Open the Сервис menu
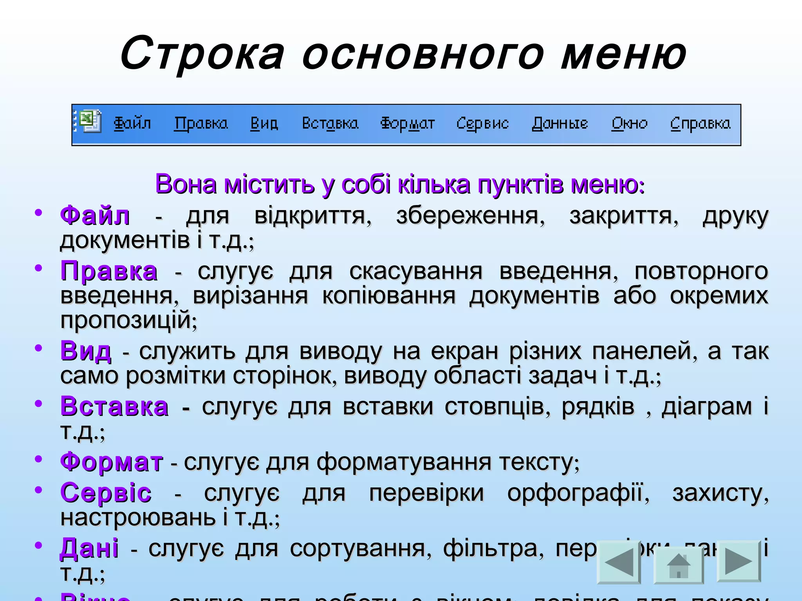 tap(482, 124)
